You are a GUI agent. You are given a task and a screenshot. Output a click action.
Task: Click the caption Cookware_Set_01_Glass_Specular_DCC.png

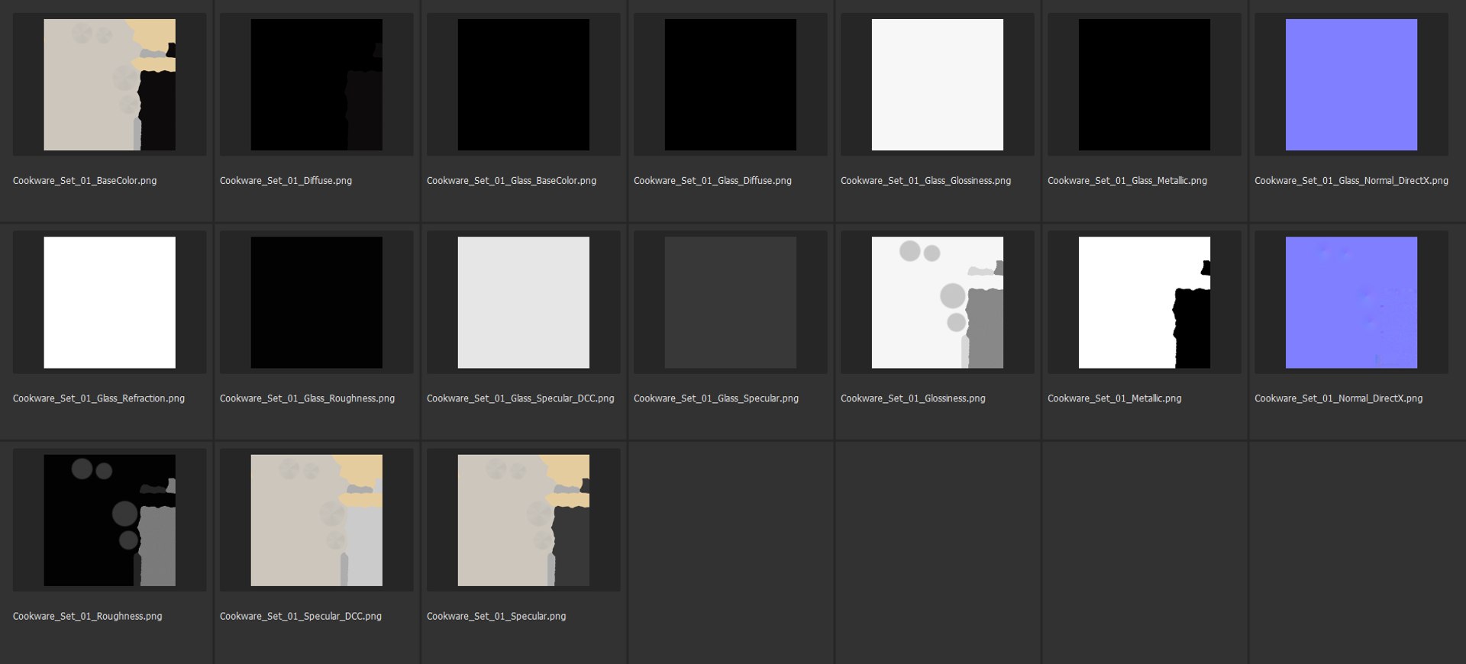click(x=520, y=398)
